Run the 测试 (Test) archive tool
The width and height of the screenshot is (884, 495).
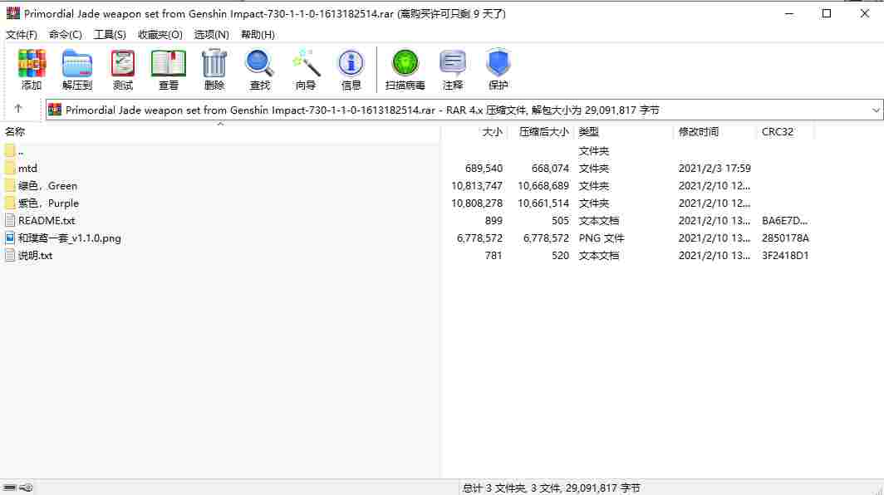point(123,63)
